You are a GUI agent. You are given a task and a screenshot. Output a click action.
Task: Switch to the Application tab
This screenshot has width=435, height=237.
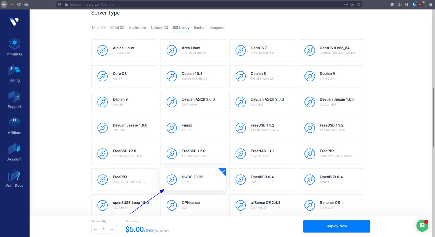[x=138, y=28]
